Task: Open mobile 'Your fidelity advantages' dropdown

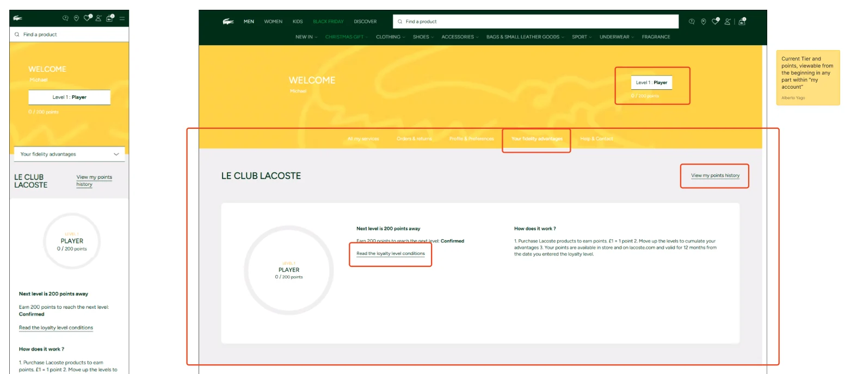Action: click(70, 154)
